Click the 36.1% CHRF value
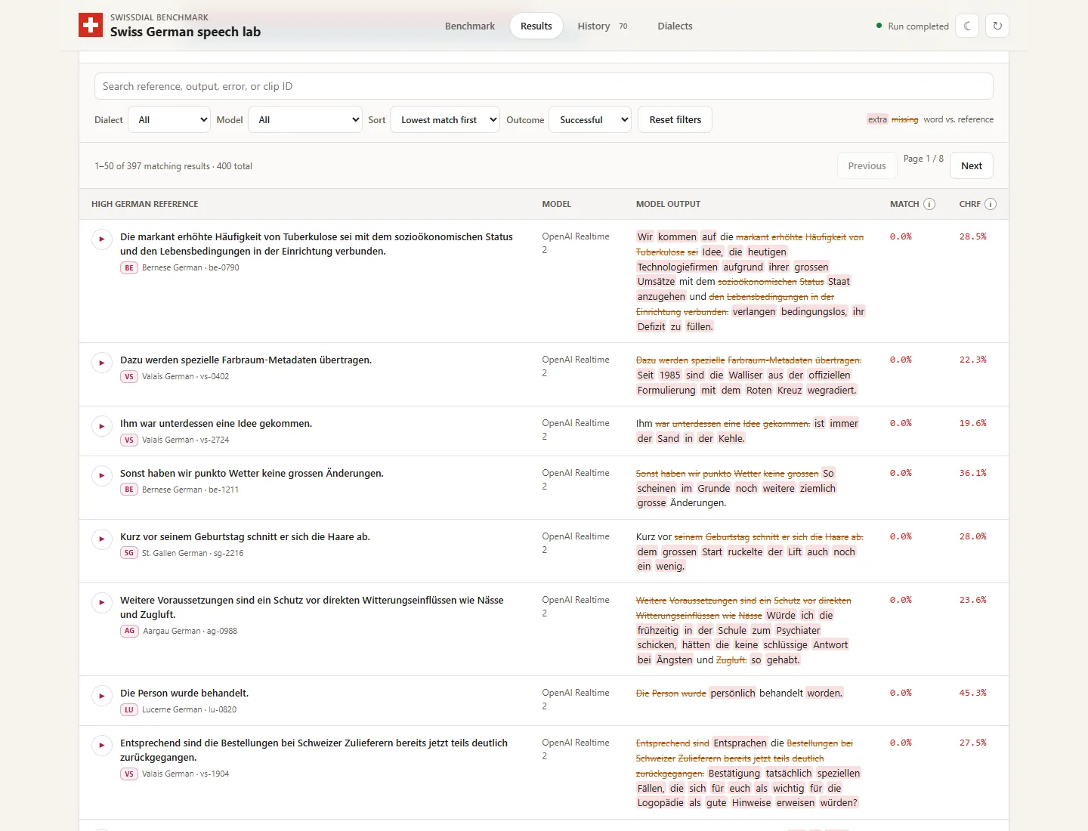The width and height of the screenshot is (1088, 831). coord(973,473)
